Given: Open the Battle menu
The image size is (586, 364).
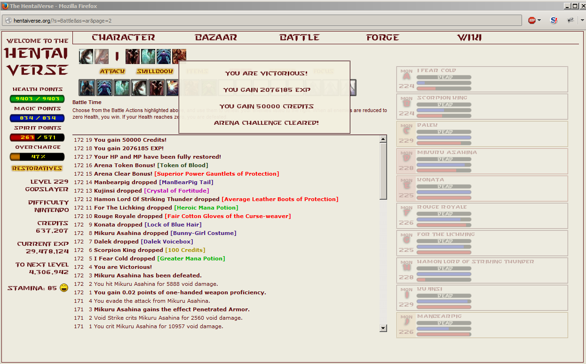Looking at the screenshot, I should [x=300, y=38].
